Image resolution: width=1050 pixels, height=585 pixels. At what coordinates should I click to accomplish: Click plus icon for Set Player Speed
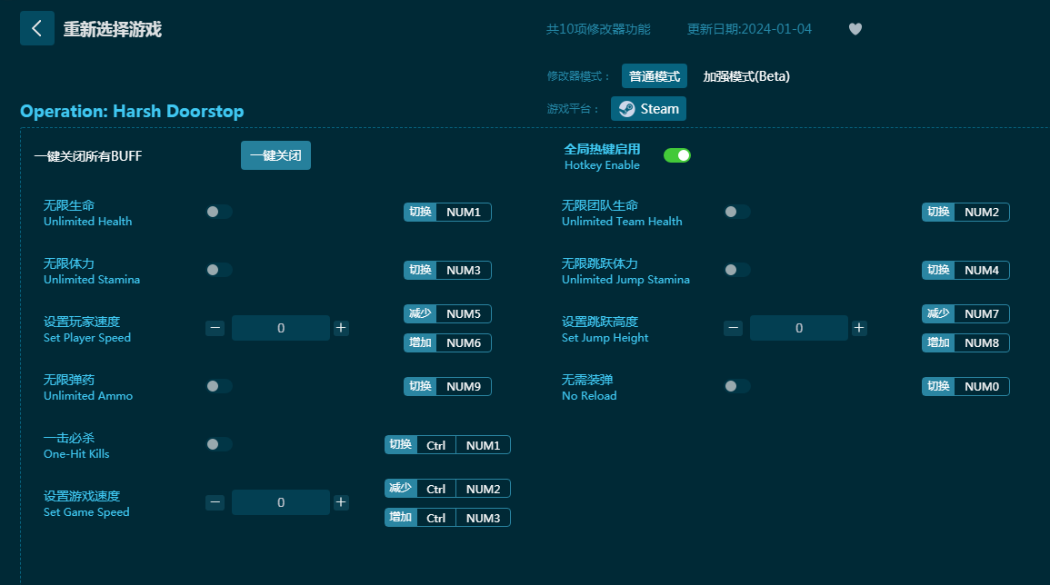(341, 328)
